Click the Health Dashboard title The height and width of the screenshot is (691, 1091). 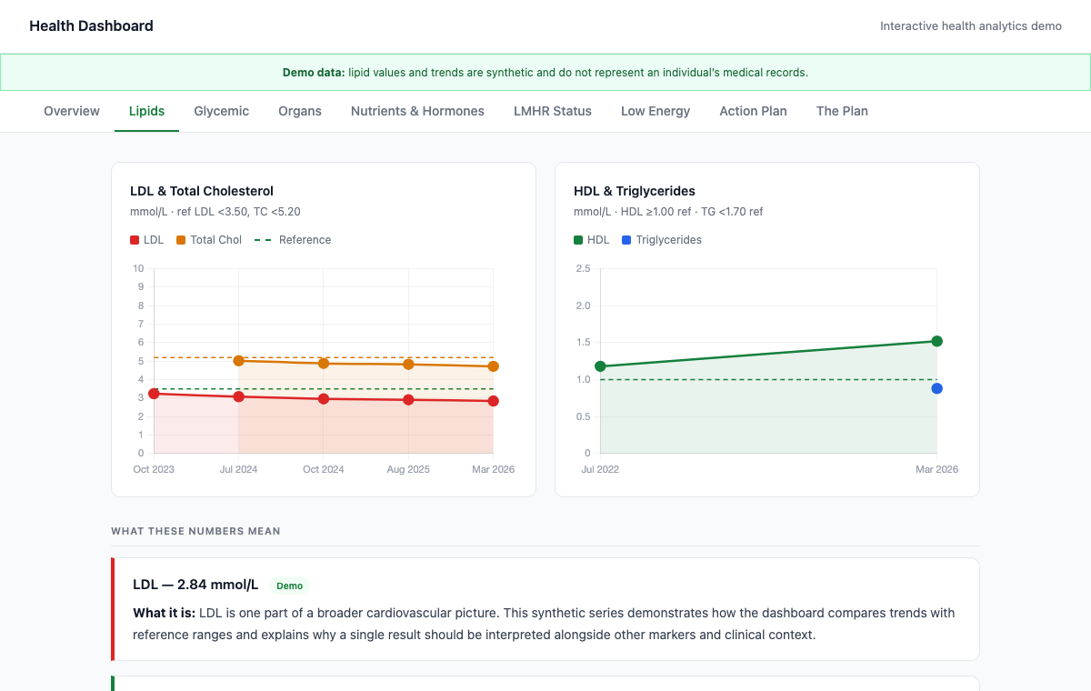pos(91,25)
